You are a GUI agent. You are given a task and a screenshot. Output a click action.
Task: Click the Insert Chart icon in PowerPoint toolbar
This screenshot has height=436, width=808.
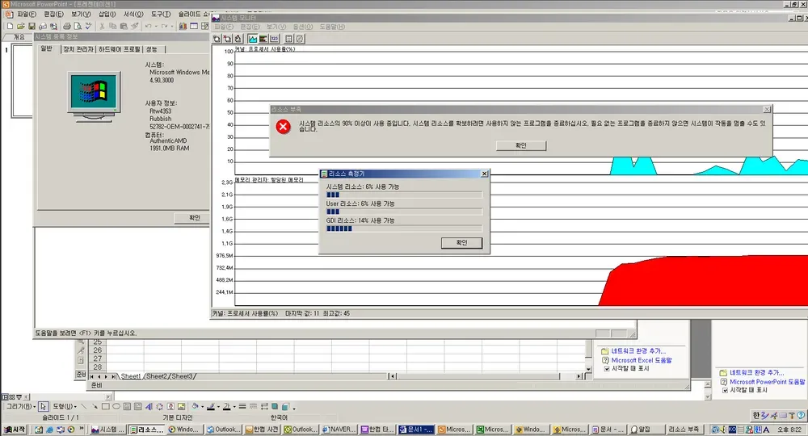click(183, 26)
